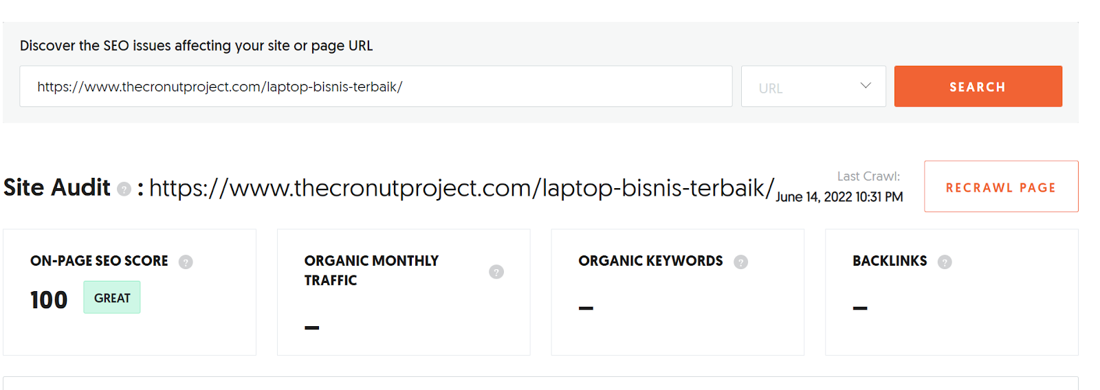Click the ON-PAGE SEO SCORE card title

99,261
